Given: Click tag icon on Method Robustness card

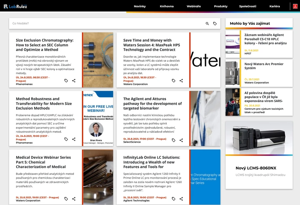Looking at the screenshot, I should pos(66,139).
